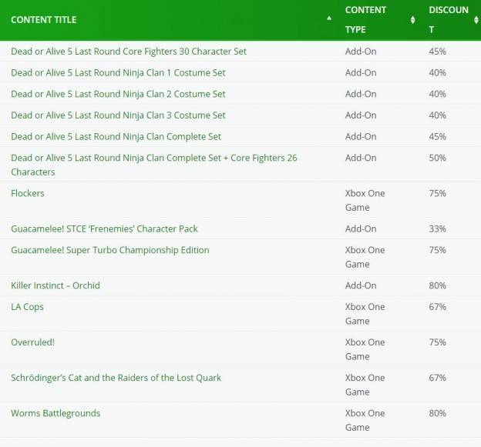The height and width of the screenshot is (447, 481).
Task: Select the Discount column header
Action: pyautogui.click(x=449, y=20)
